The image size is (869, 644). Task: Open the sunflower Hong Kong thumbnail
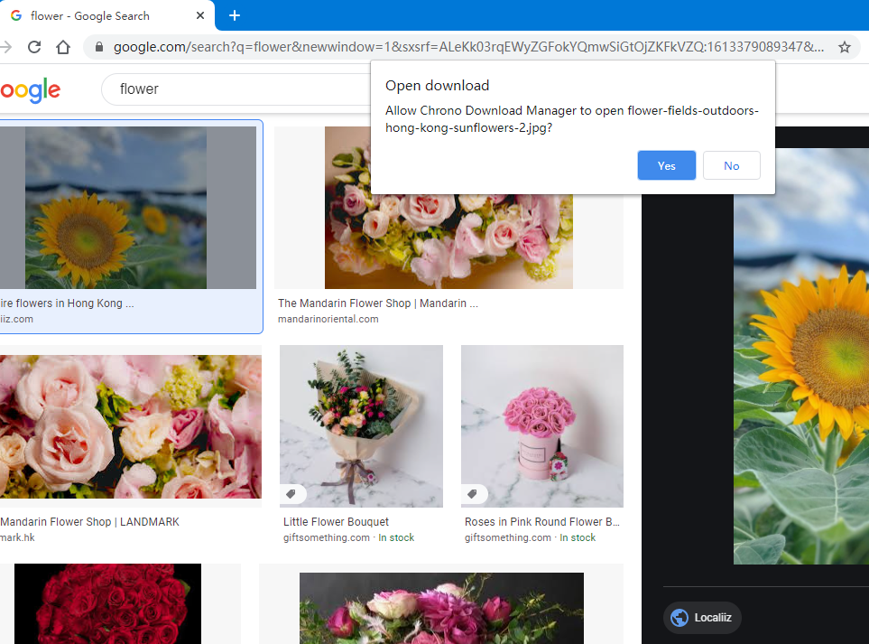(116, 208)
